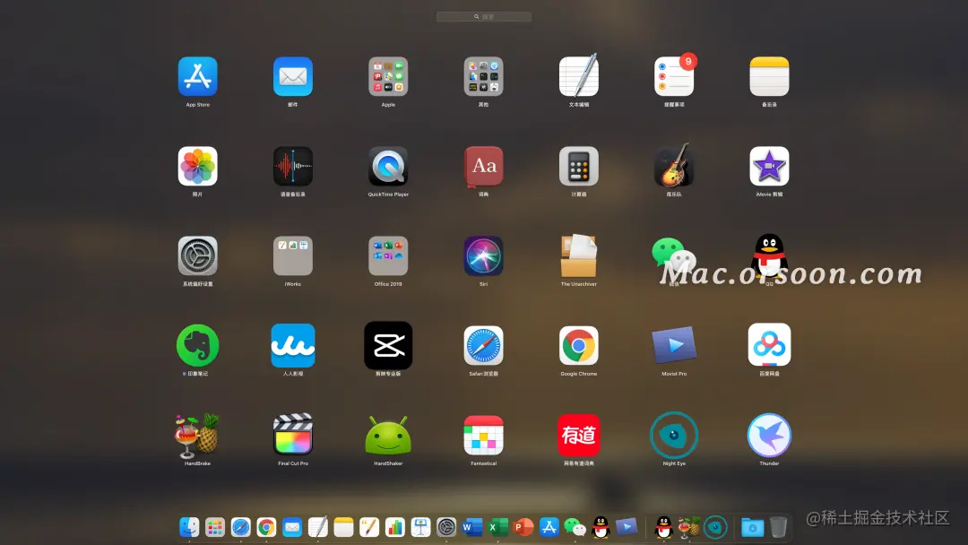Viewport: 968px width, 545px height.
Task: Open App Store from the Dock
Action: [x=549, y=527]
